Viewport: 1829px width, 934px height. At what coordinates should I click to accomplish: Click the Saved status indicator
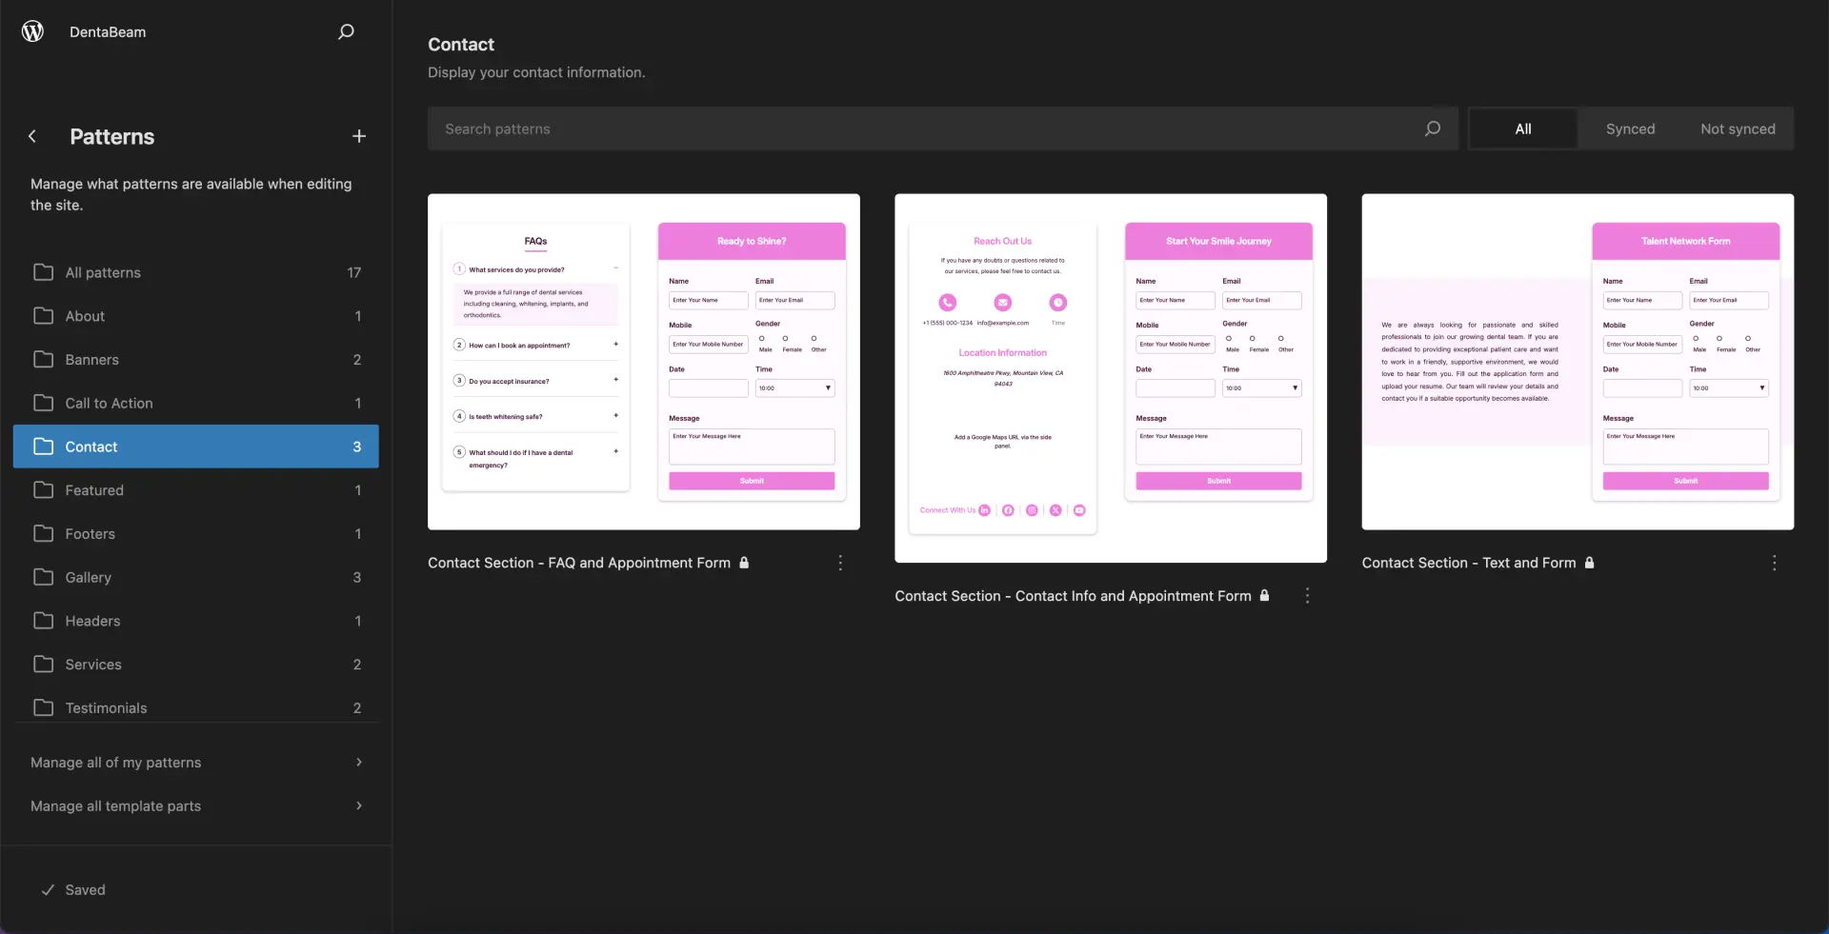pos(73,889)
